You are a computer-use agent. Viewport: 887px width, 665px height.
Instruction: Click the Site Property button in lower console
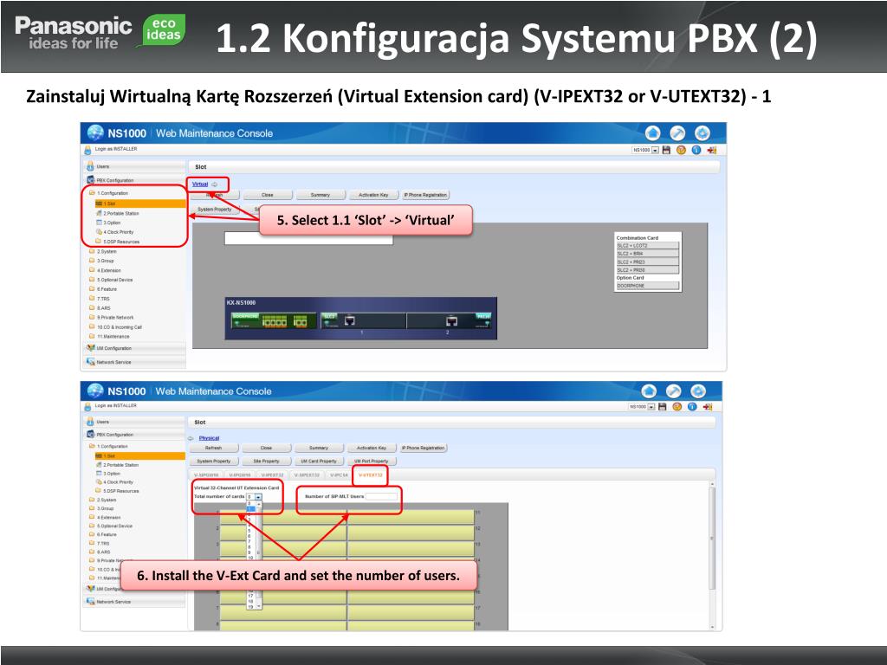point(267,461)
